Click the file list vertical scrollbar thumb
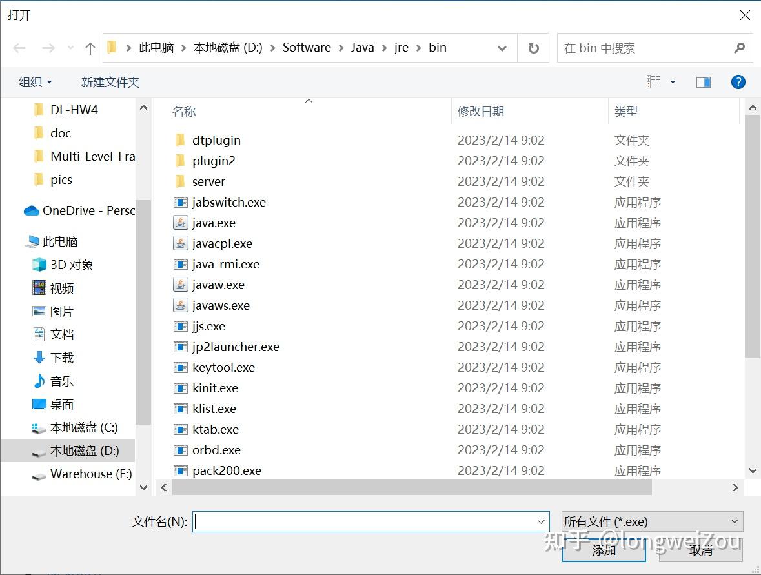Screen dimensions: 761x575 pyautogui.click(x=752, y=237)
